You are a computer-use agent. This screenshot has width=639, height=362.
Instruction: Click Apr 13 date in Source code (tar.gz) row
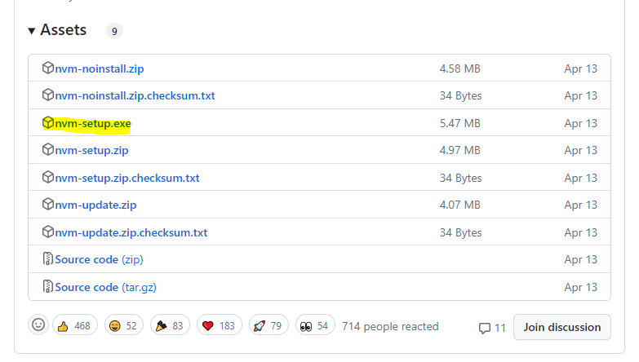[x=581, y=287]
